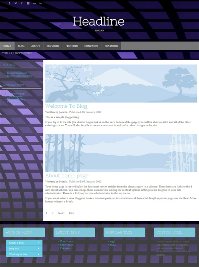
Task: Click the cherry blossom mountain banner image
Action: 121,84
